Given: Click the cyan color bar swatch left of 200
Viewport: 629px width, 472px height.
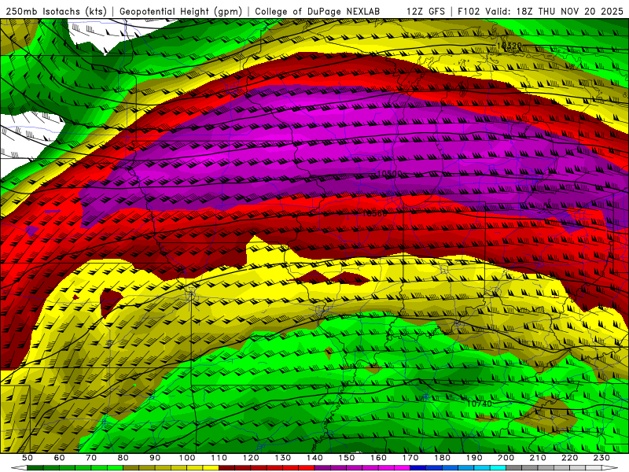Looking at the screenshot, I should click(x=498, y=468).
